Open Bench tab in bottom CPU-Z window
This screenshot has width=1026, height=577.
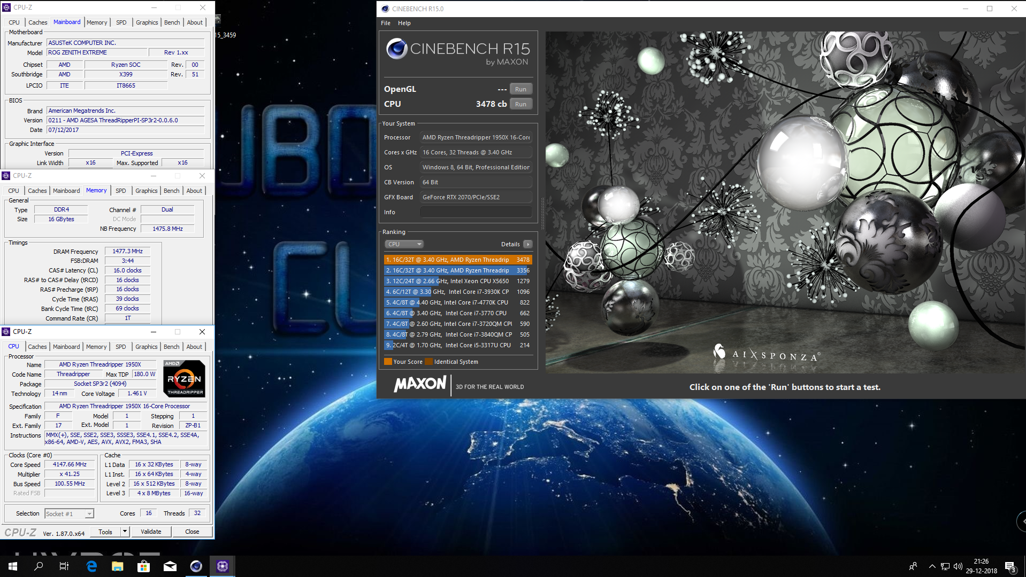click(172, 347)
